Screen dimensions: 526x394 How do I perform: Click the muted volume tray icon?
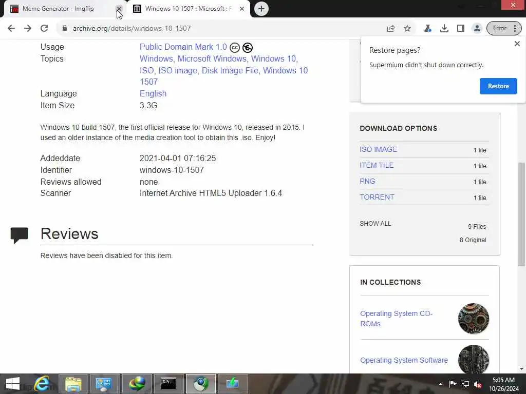[478, 384]
